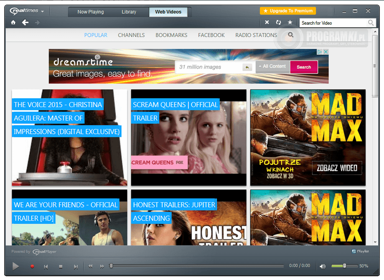Go to the home page icon
The width and height of the screenshot is (384, 280).
click(13, 23)
